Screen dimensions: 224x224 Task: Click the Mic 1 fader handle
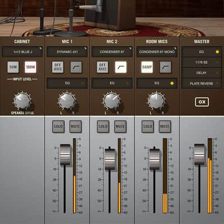coord(66,155)
